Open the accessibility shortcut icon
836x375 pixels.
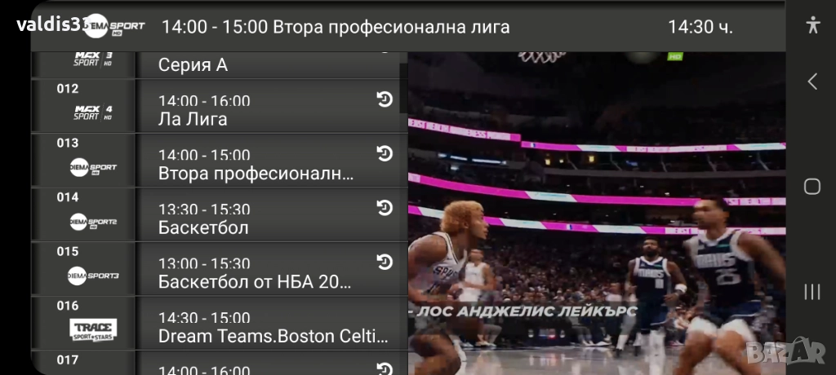coord(812,24)
